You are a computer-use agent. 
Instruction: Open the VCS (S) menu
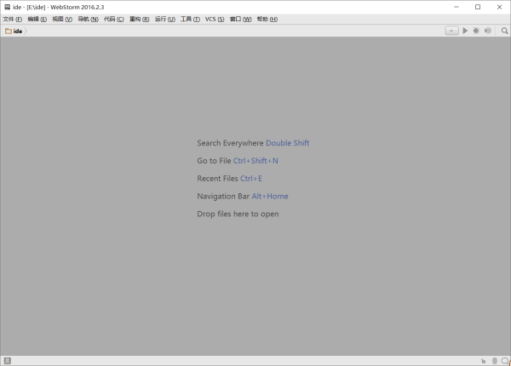tap(215, 20)
